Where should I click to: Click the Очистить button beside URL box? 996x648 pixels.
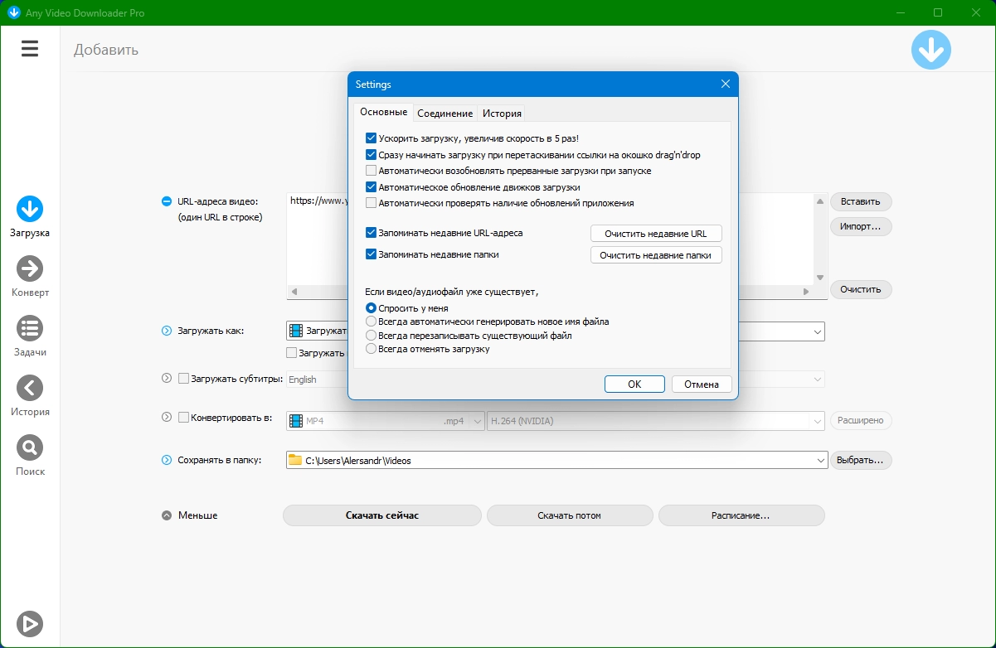tap(861, 289)
